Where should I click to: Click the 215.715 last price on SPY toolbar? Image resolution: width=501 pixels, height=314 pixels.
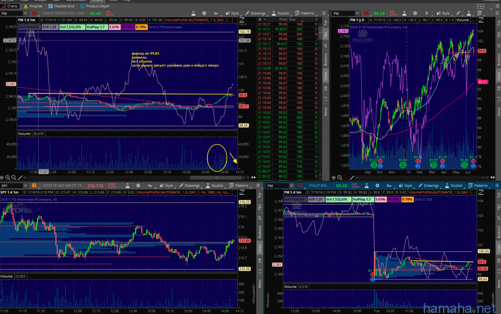coord(95,186)
